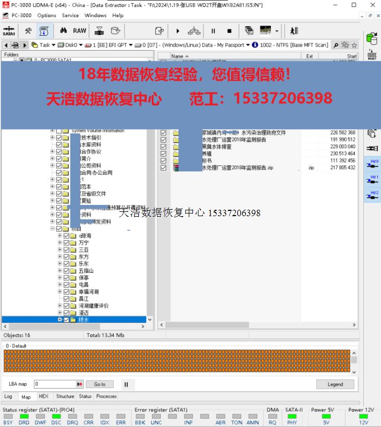Uncheck the zip file checkbox in file list

[x=164, y=168]
